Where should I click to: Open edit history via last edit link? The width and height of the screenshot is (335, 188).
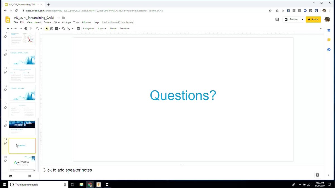click(x=118, y=22)
